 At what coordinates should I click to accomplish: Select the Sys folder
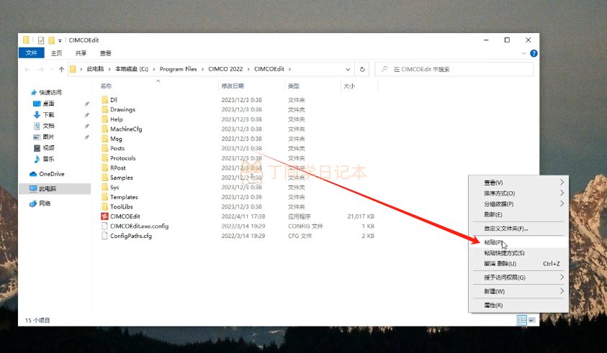[114, 187]
